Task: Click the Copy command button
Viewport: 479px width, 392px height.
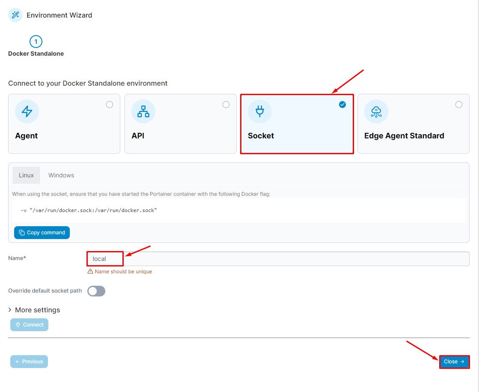Action: coord(42,233)
